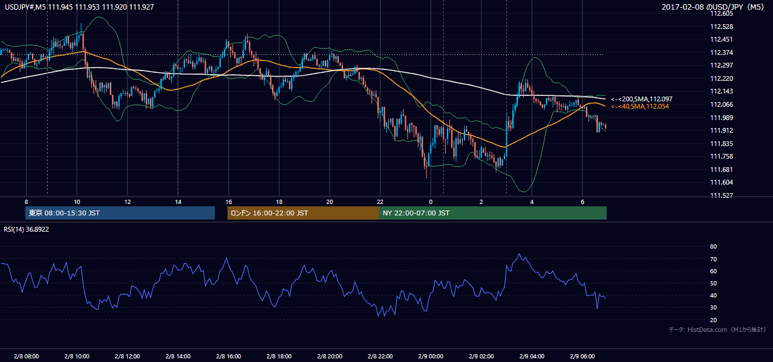773x362 pixels.
Task: Click price axis value 111.835
Action: 720,144
